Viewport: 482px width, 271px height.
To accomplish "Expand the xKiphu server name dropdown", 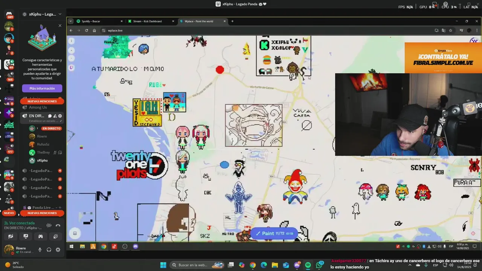I will (x=60, y=14).
